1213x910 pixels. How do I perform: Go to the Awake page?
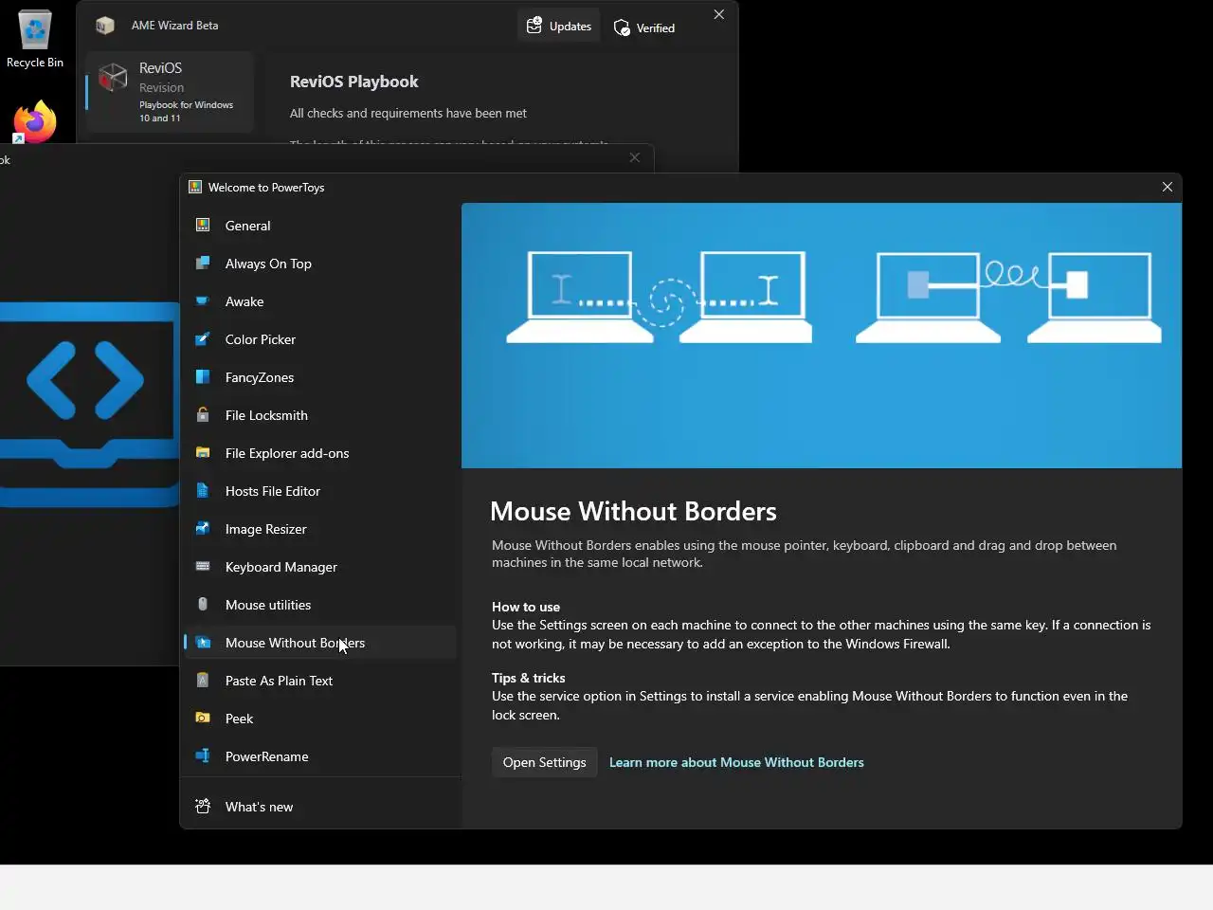[320, 301]
